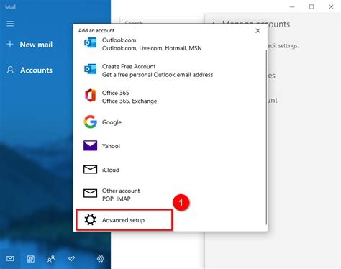This screenshot has height=269, width=341.
Task: Click the Other account envelope icon
Action: point(90,193)
